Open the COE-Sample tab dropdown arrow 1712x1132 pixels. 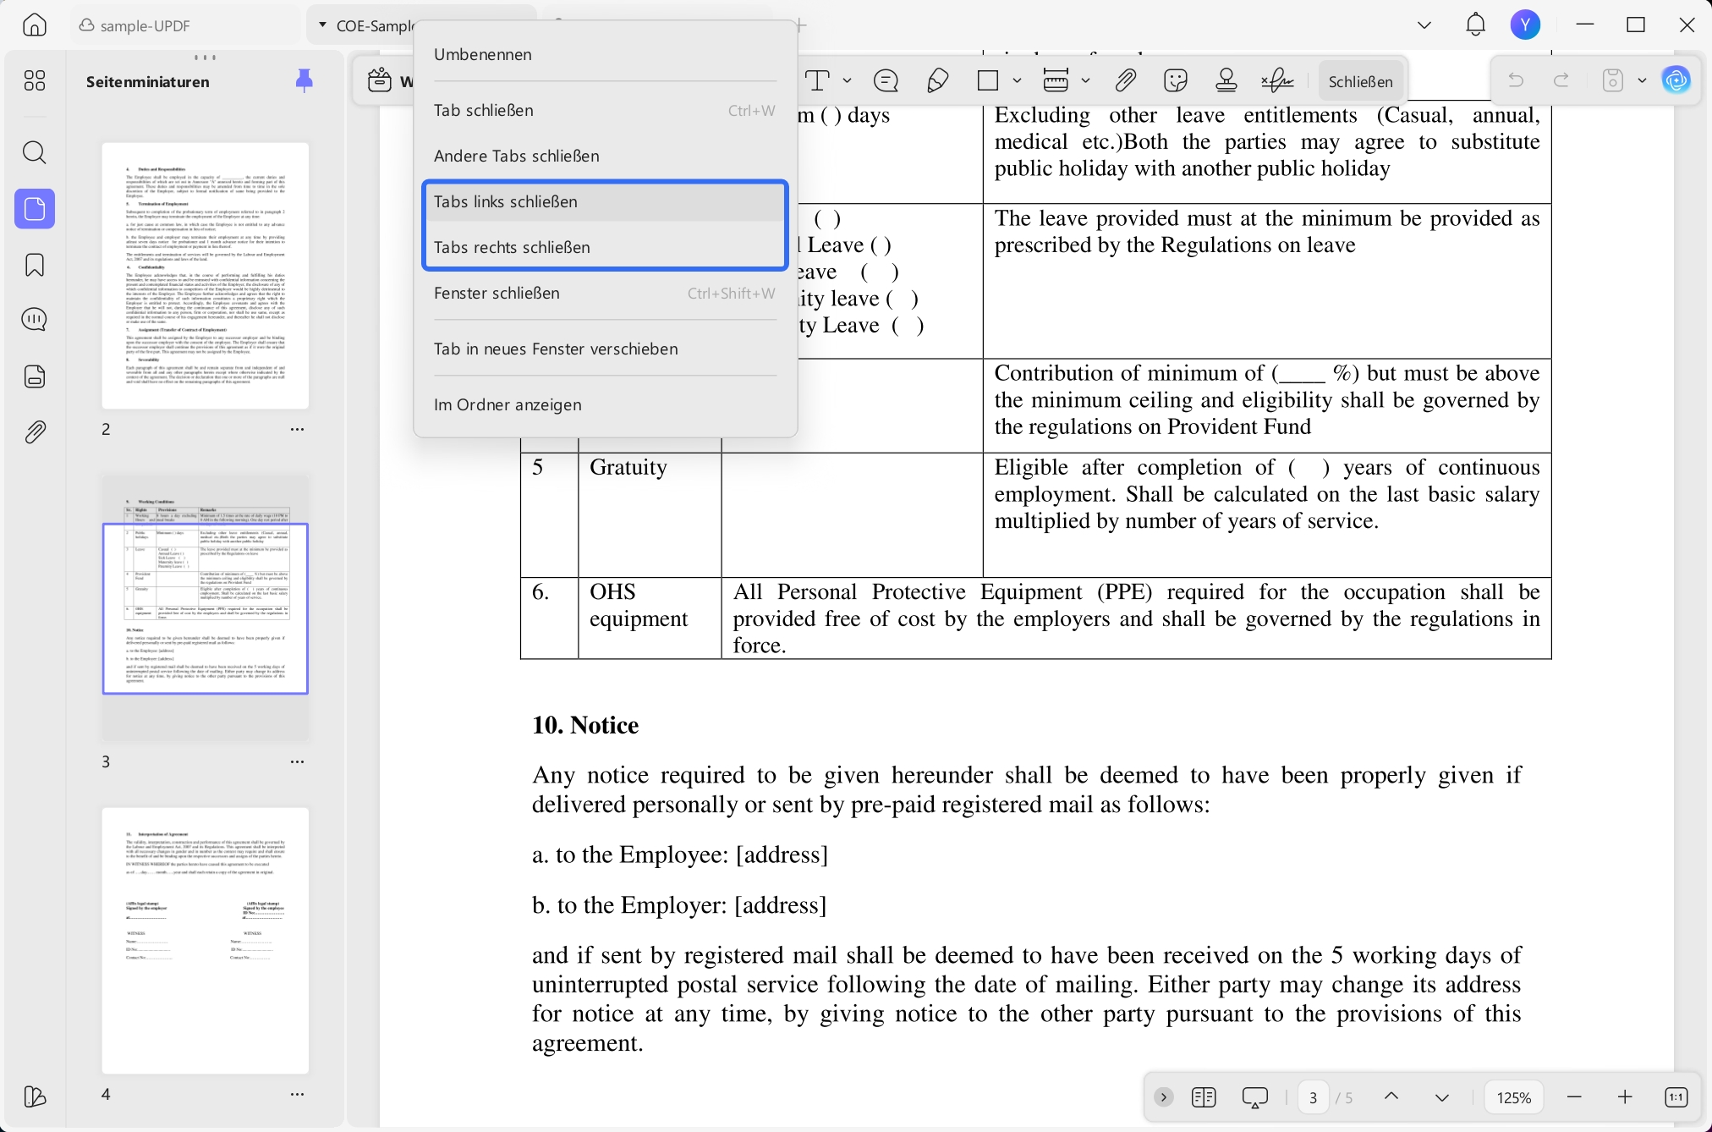point(322,25)
